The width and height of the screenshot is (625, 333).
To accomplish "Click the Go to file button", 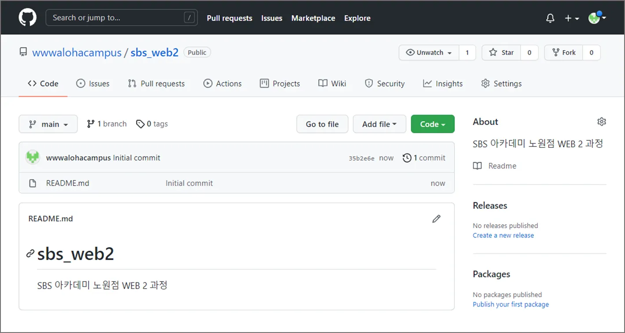I will click(322, 124).
